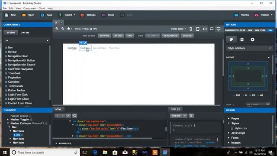This screenshot has height=156, width=277.
Task: Switch canvas to tablet landscape size
Action: click(205, 29)
